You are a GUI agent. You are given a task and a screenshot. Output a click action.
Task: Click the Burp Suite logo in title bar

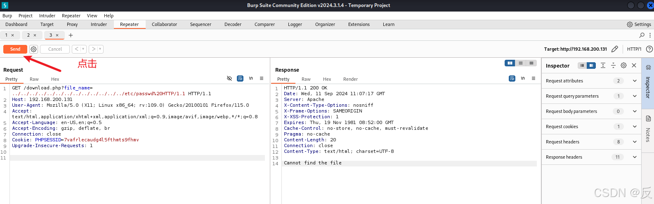pos(5,5)
